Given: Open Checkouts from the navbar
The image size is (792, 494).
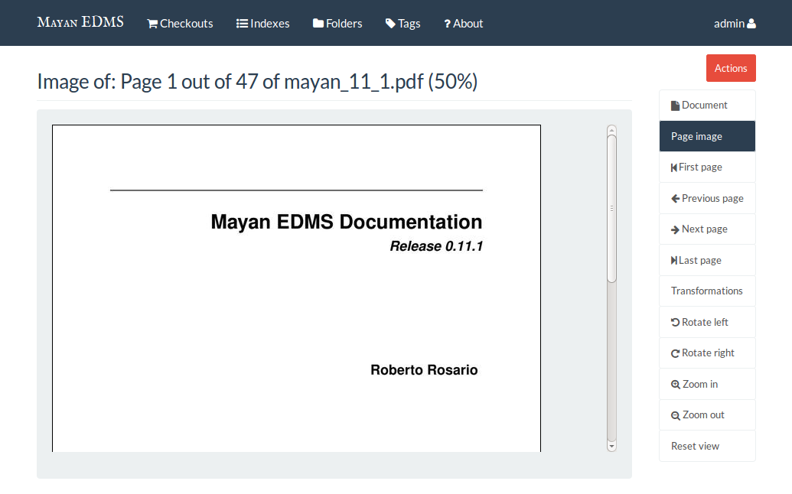Looking at the screenshot, I should pyautogui.click(x=180, y=24).
